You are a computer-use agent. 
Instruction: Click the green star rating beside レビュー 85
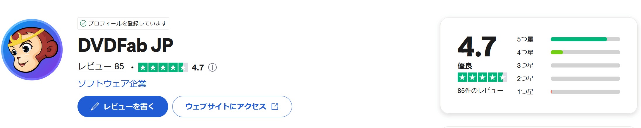click(x=163, y=68)
